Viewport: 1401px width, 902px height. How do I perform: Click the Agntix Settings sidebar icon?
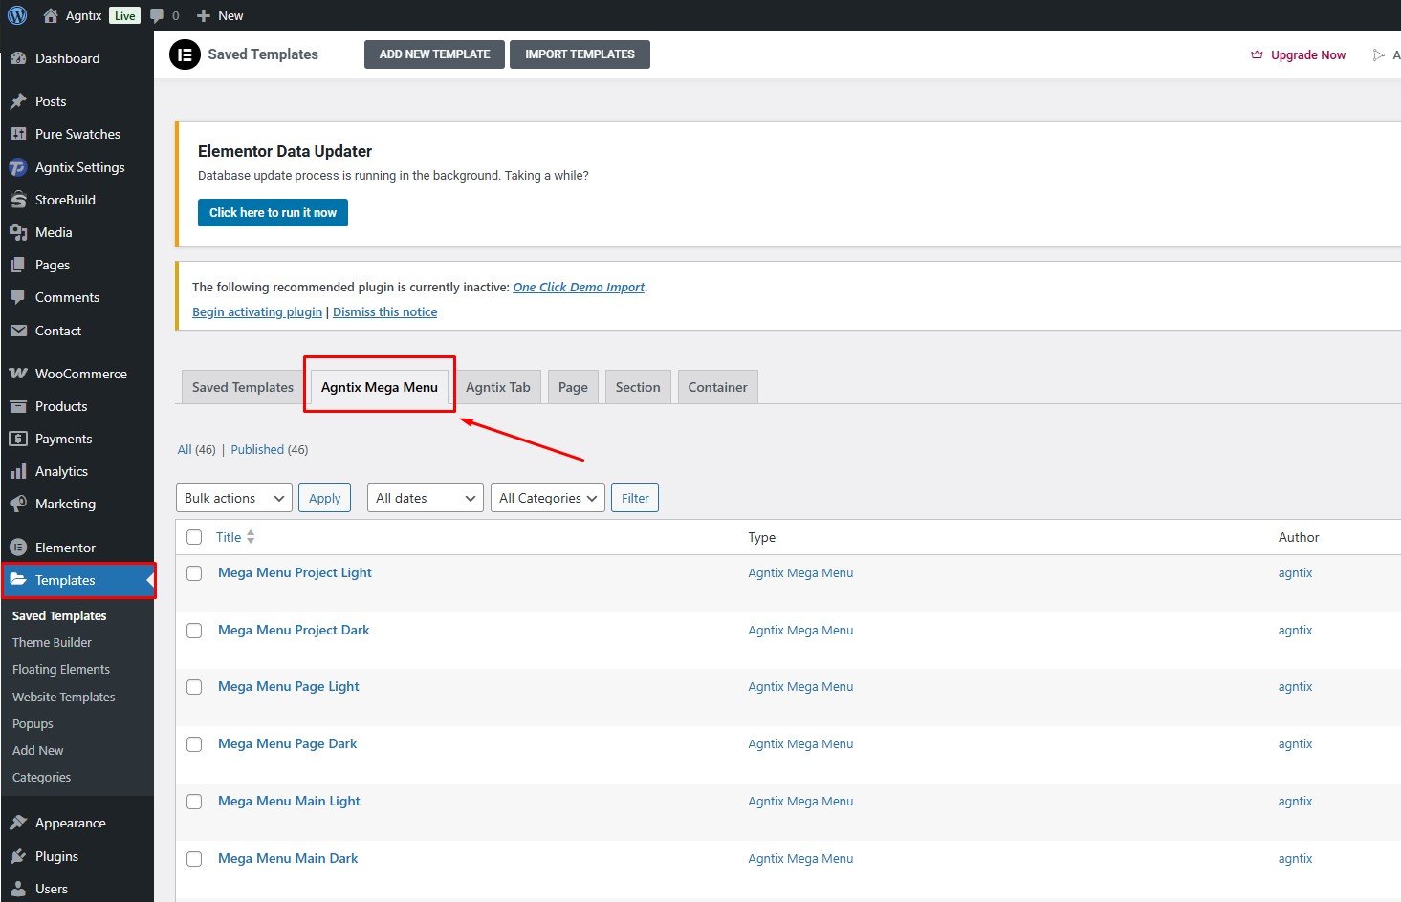pyautogui.click(x=18, y=167)
